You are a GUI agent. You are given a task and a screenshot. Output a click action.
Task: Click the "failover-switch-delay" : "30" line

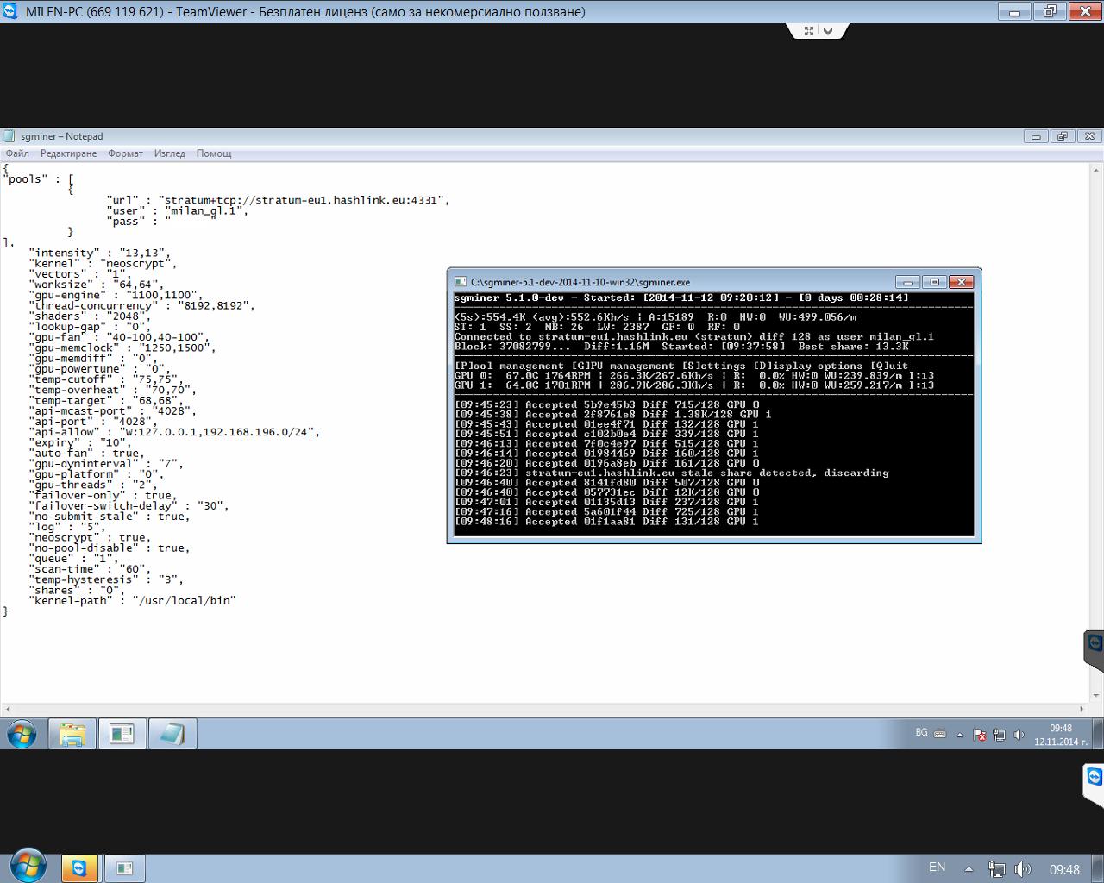coord(129,505)
